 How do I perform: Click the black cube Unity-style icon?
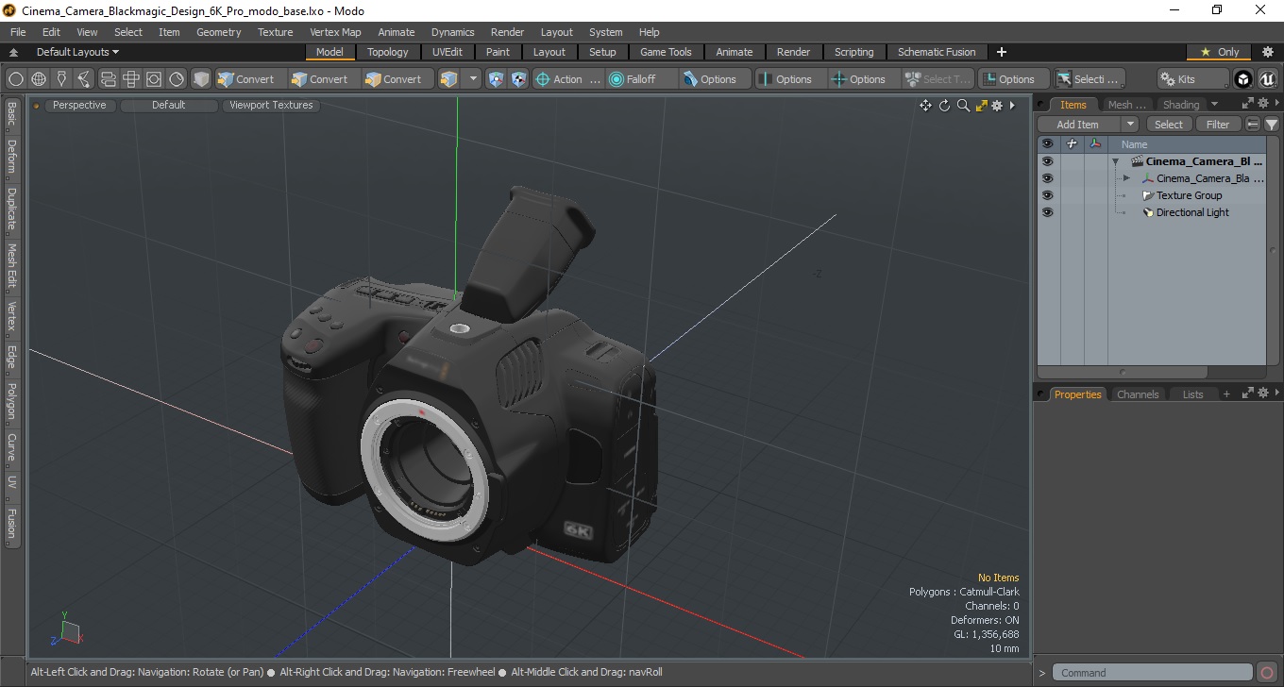1243,79
